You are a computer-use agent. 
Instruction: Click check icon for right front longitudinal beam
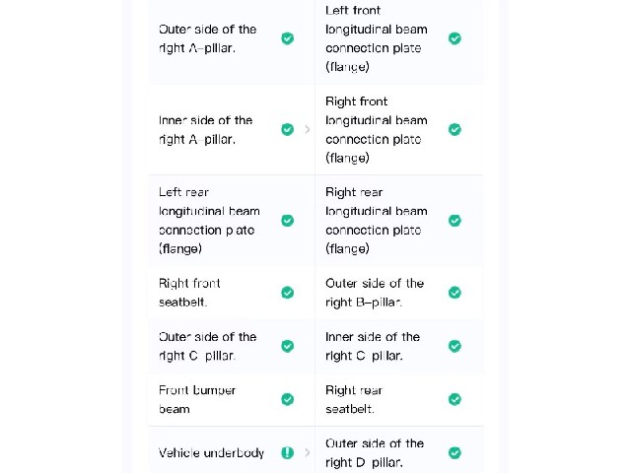[x=455, y=129]
